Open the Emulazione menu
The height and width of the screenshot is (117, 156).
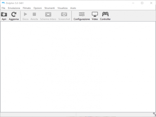pyautogui.click(x=14, y=8)
